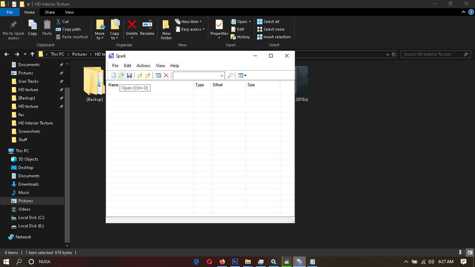Switch to the Share ribbon tab
This screenshot has width=475, height=267.
click(x=50, y=12)
